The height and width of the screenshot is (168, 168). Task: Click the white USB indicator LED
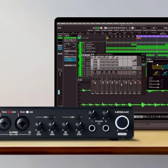click(x=27, y=112)
